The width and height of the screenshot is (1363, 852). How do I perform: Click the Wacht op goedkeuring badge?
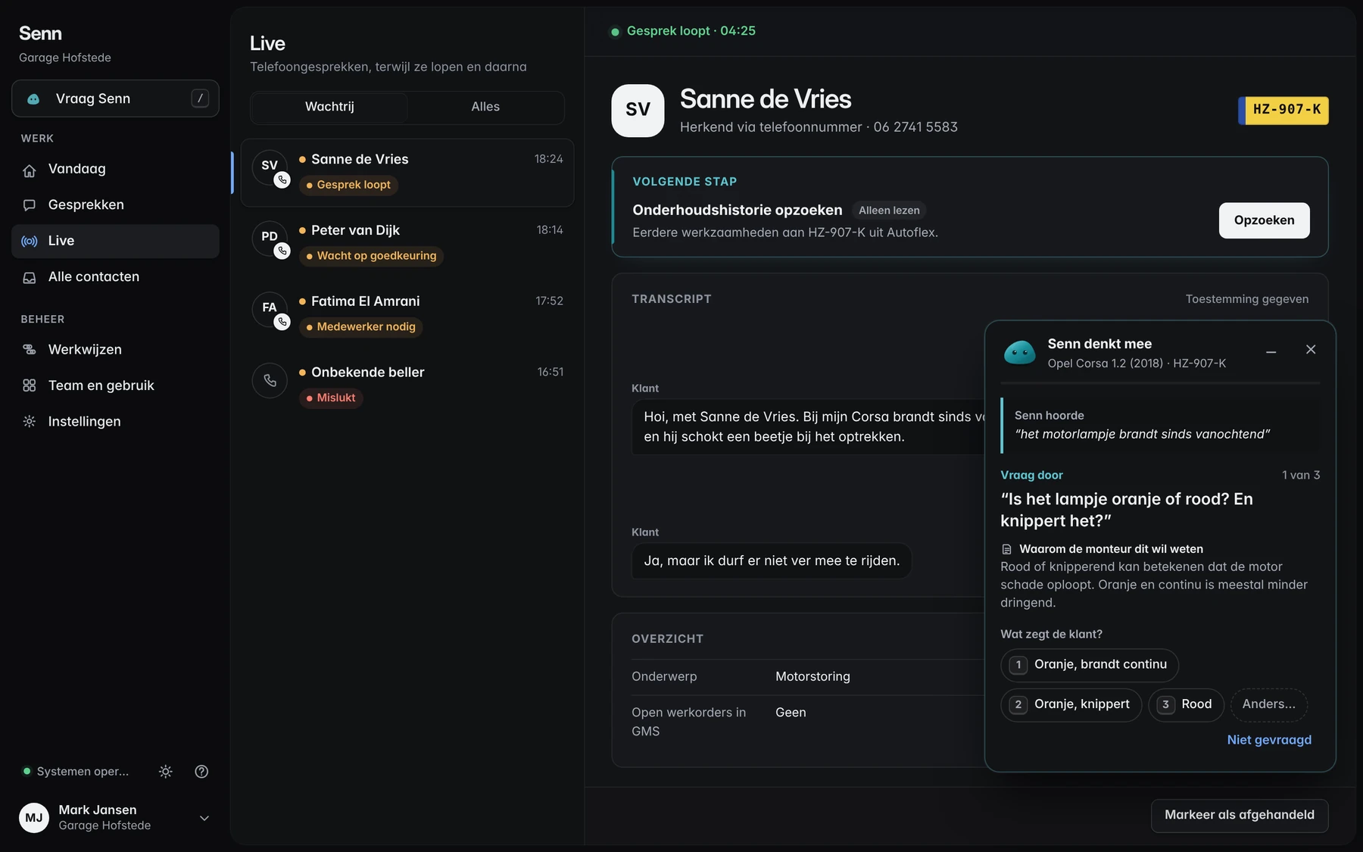tap(371, 257)
